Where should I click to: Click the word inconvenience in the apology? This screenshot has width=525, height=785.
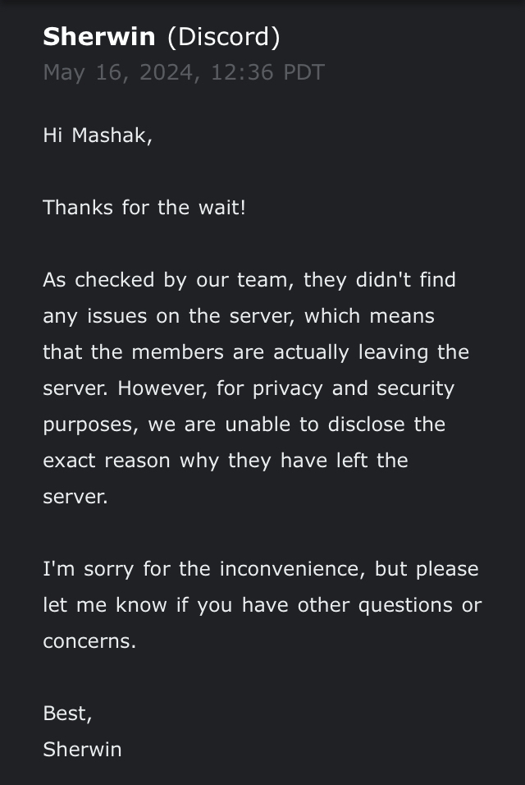click(x=293, y=569)
